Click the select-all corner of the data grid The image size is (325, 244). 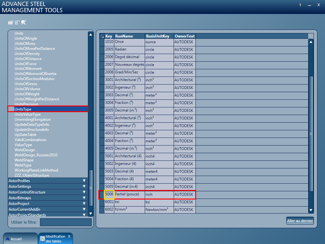(x=102, y=36)
